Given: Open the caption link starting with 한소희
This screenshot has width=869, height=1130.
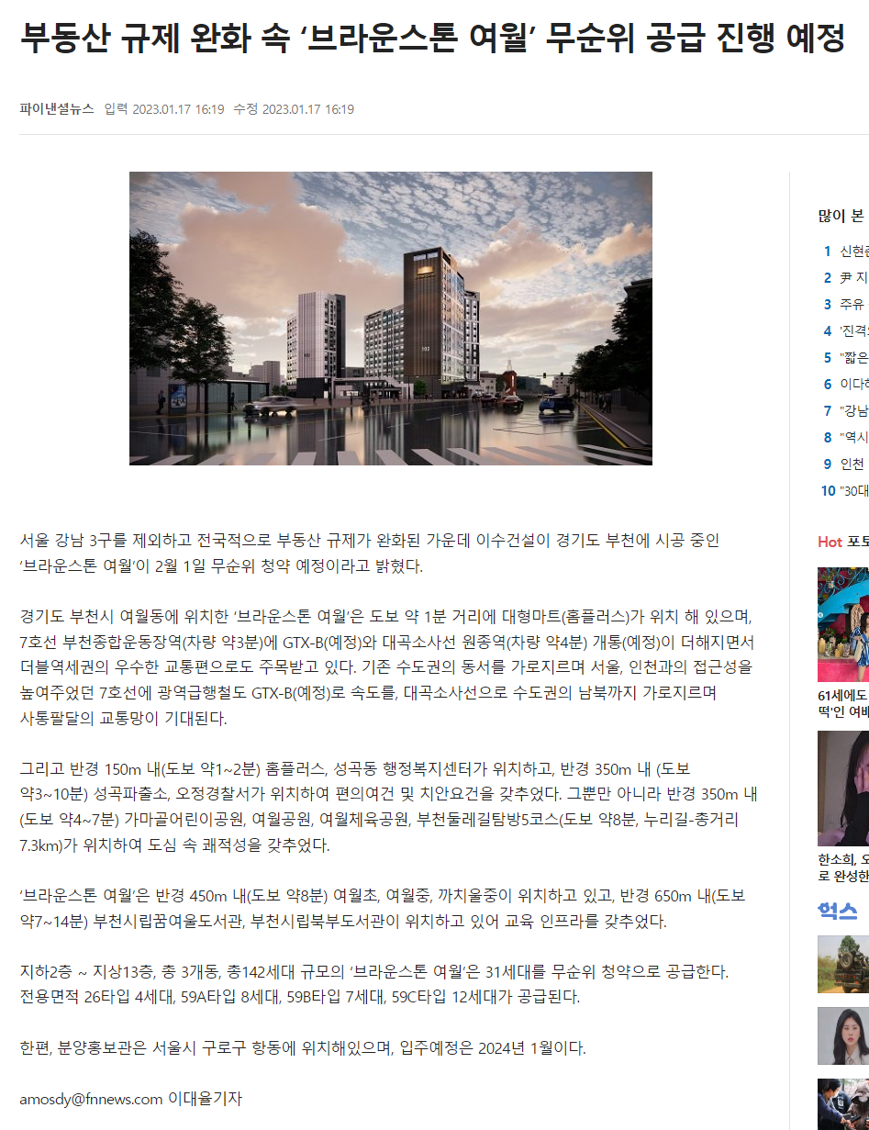Looking at the screenshot, I should 843,867.
